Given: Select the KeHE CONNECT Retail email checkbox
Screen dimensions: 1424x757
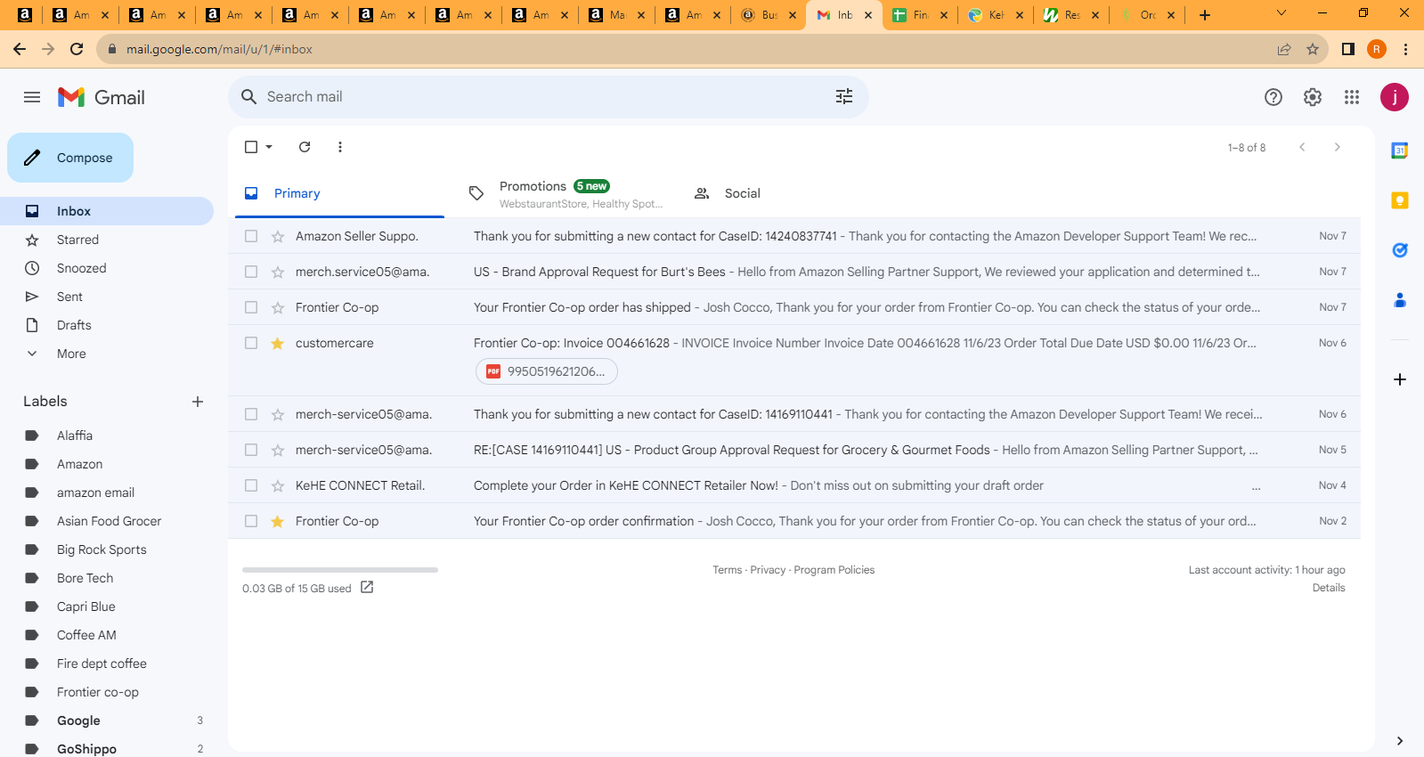Looking at the screenshot, I should pos(251,485).
